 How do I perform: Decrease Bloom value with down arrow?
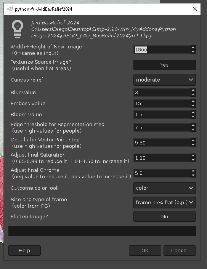(x=193, y=117)
